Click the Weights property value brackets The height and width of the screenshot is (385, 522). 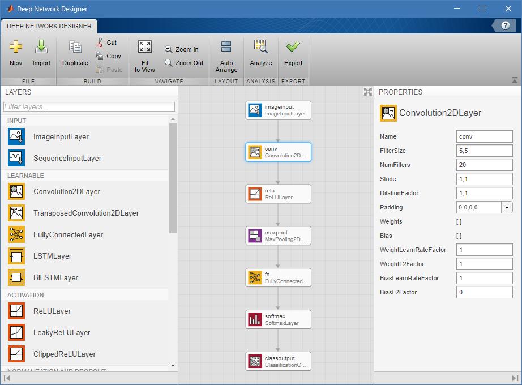[x=459, y=221]
